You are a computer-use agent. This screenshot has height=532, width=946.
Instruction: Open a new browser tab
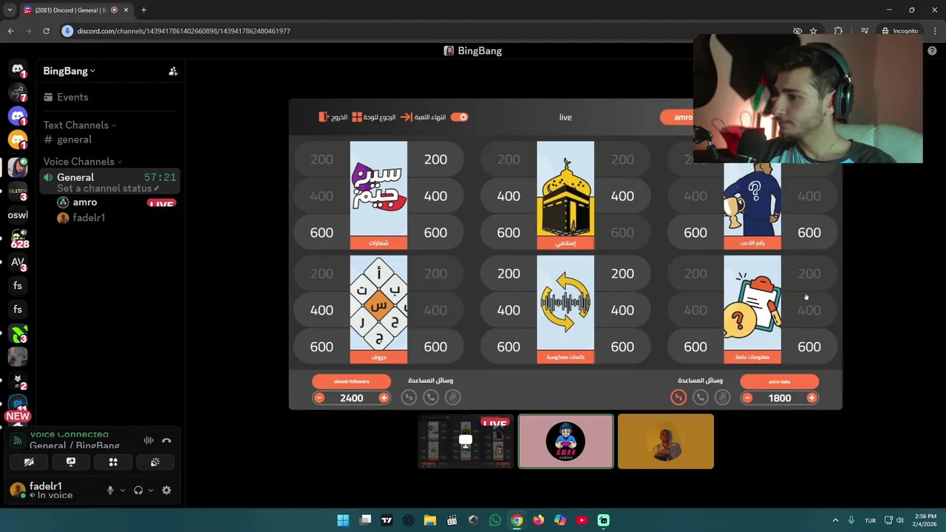coord(143,10)
